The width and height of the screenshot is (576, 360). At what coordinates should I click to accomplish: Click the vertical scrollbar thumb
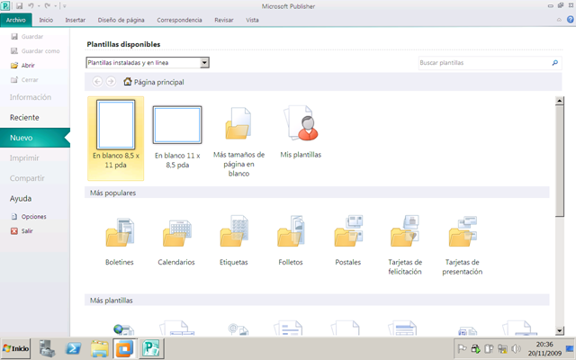point(559,161)
